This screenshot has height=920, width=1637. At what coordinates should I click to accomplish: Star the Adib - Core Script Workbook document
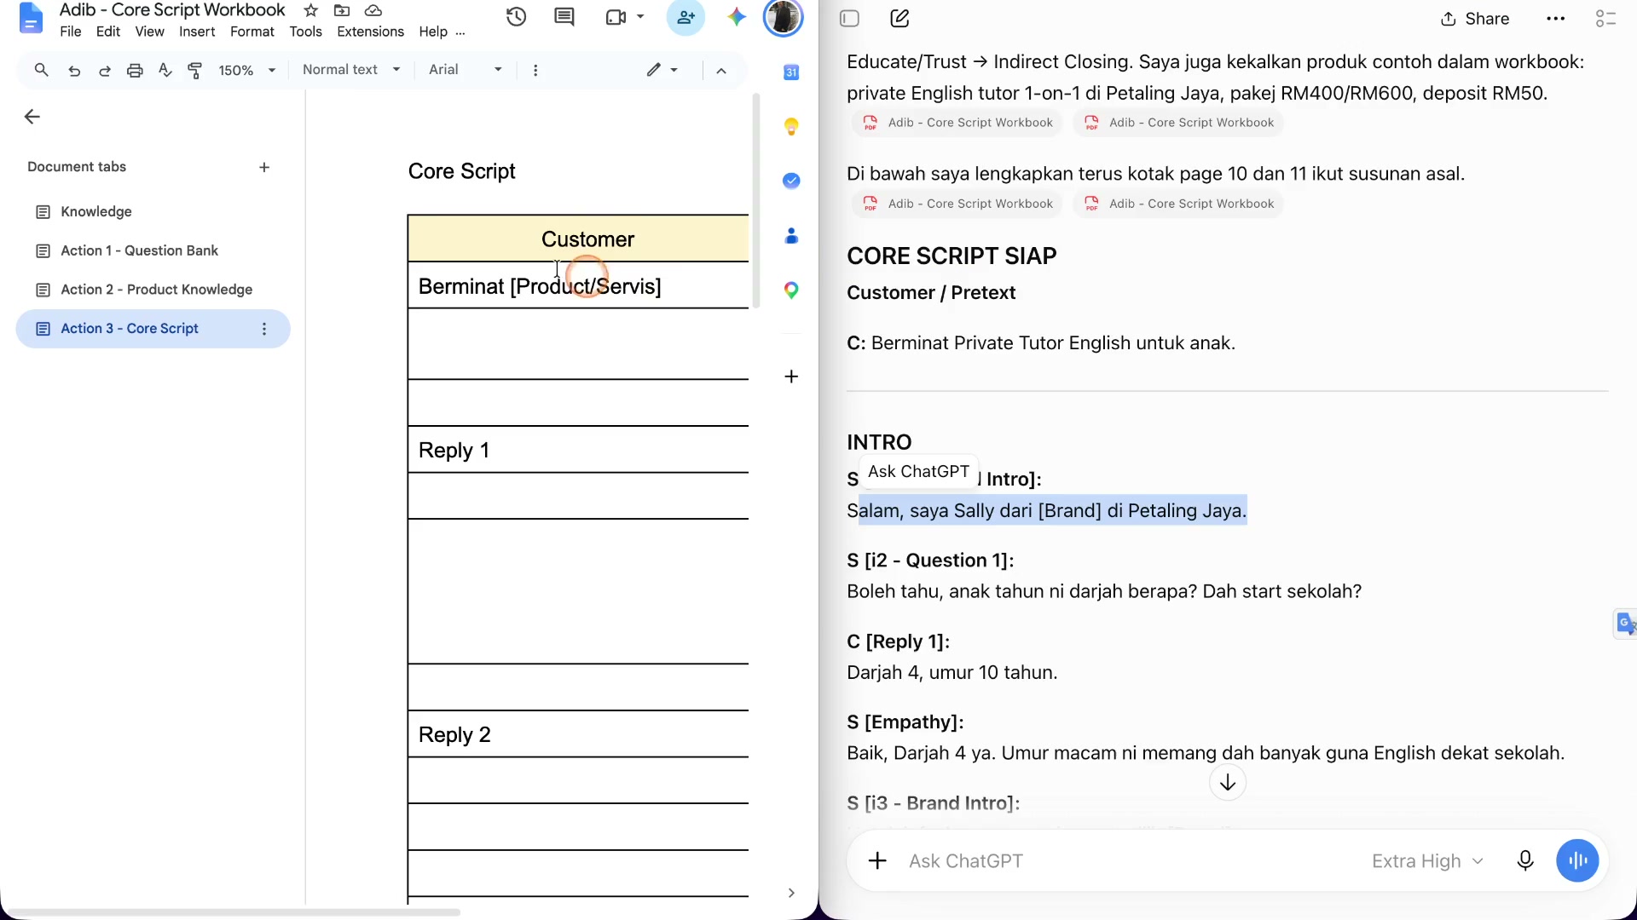(x=311, y=10)
